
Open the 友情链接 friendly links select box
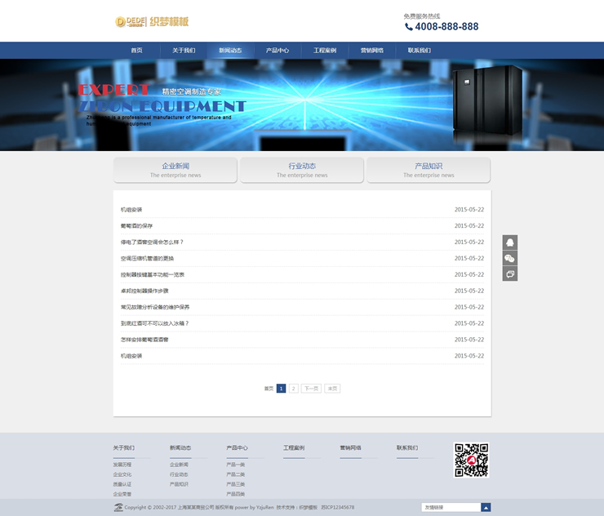tap(451, 507)
